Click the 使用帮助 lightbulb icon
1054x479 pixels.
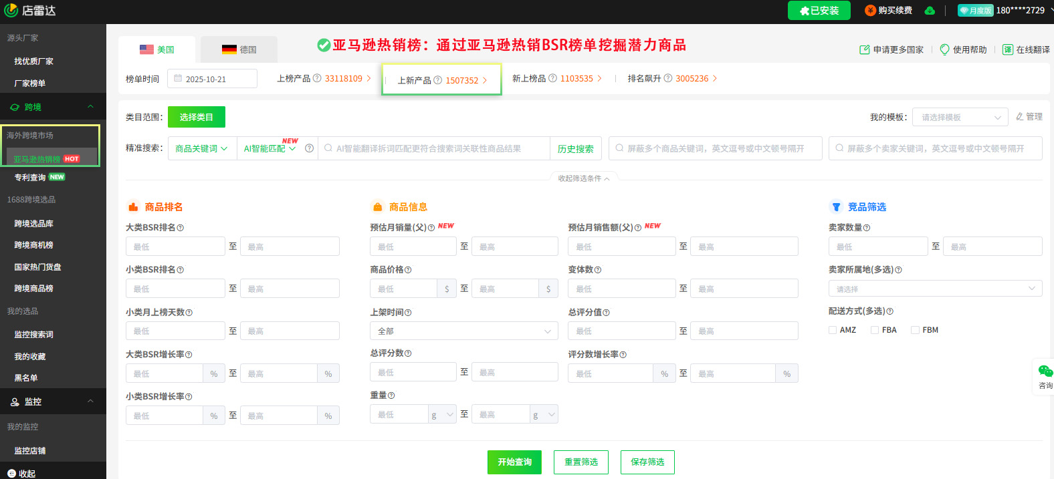click(x=944, y=49)
